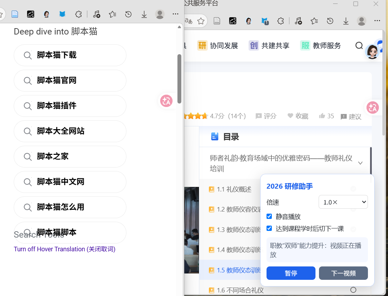Search suggestion 脚本猫下载

[x=70, y=55]
